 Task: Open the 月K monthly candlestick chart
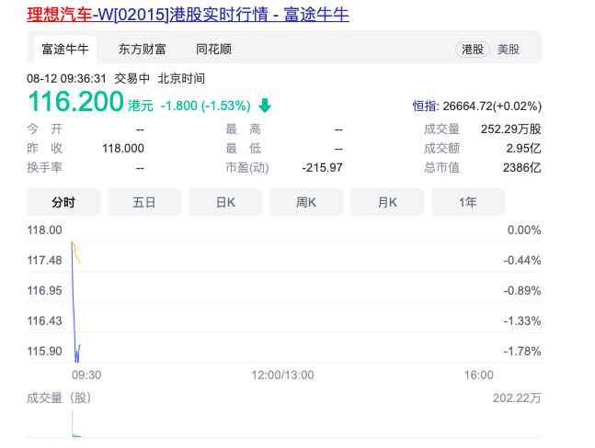[x=387, y=202]
